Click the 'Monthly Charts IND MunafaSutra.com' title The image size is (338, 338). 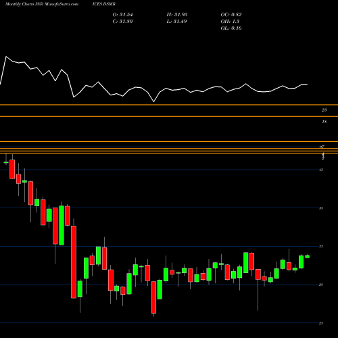[42, 4]
